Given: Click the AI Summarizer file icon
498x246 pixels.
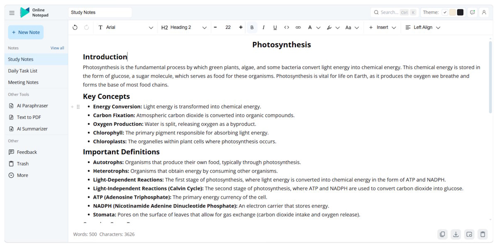Looking at the screenshot, I should click(11, 129).
